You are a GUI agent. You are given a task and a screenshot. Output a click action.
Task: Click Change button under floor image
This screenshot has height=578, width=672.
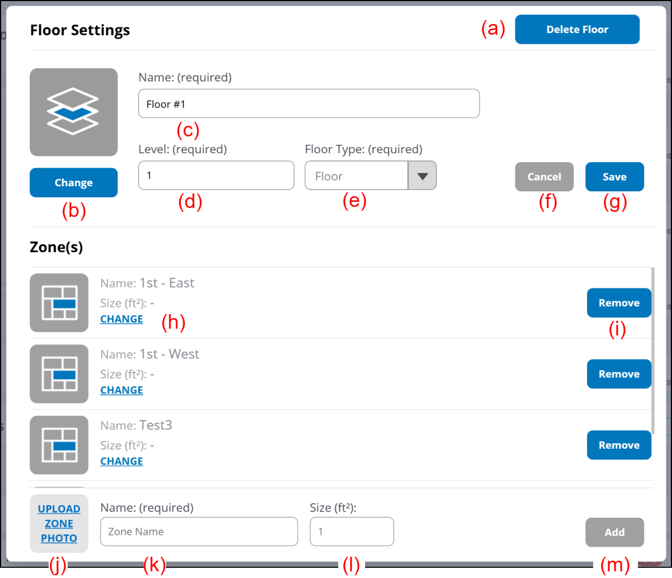tap(73, 183)
